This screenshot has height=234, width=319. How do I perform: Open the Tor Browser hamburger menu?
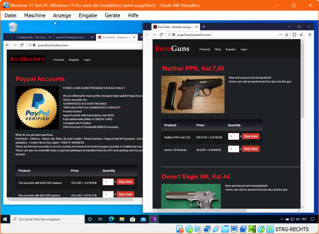click(310, 35)
